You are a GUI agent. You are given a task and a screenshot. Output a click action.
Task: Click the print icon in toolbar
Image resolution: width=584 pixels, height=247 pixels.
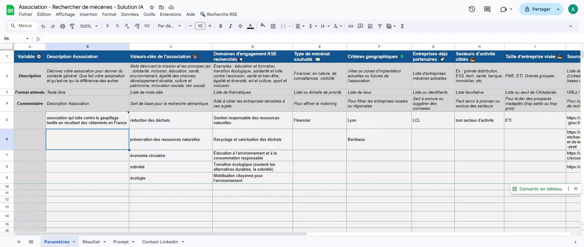click(x=62, y=26)
